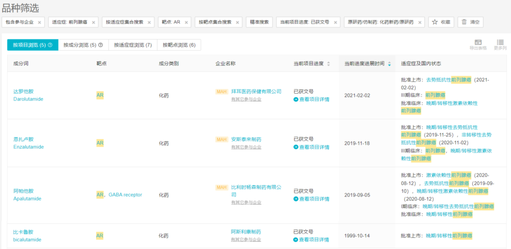The width and height of the screenshot is (511, 249).
Task: Switch to 按靶点浏览 (6) tab
Action: (x=179, y=45)
